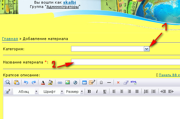The image size is (180, 119).
Task: Open the Главная breadcrumb link
Action: click(10, 39)
